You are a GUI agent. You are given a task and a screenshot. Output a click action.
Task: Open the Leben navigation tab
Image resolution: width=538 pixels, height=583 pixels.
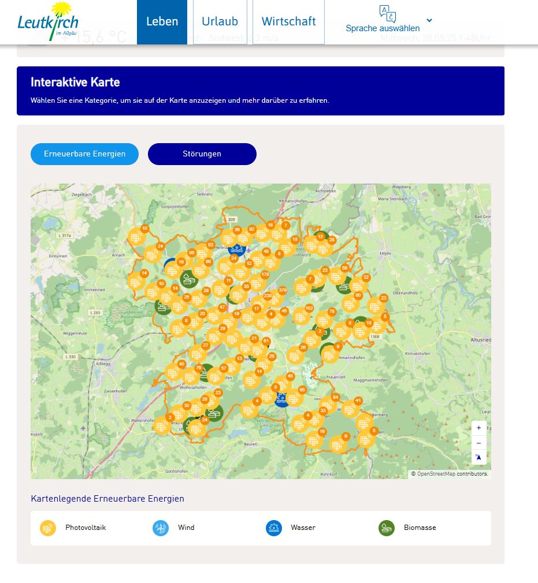point(162,22)
